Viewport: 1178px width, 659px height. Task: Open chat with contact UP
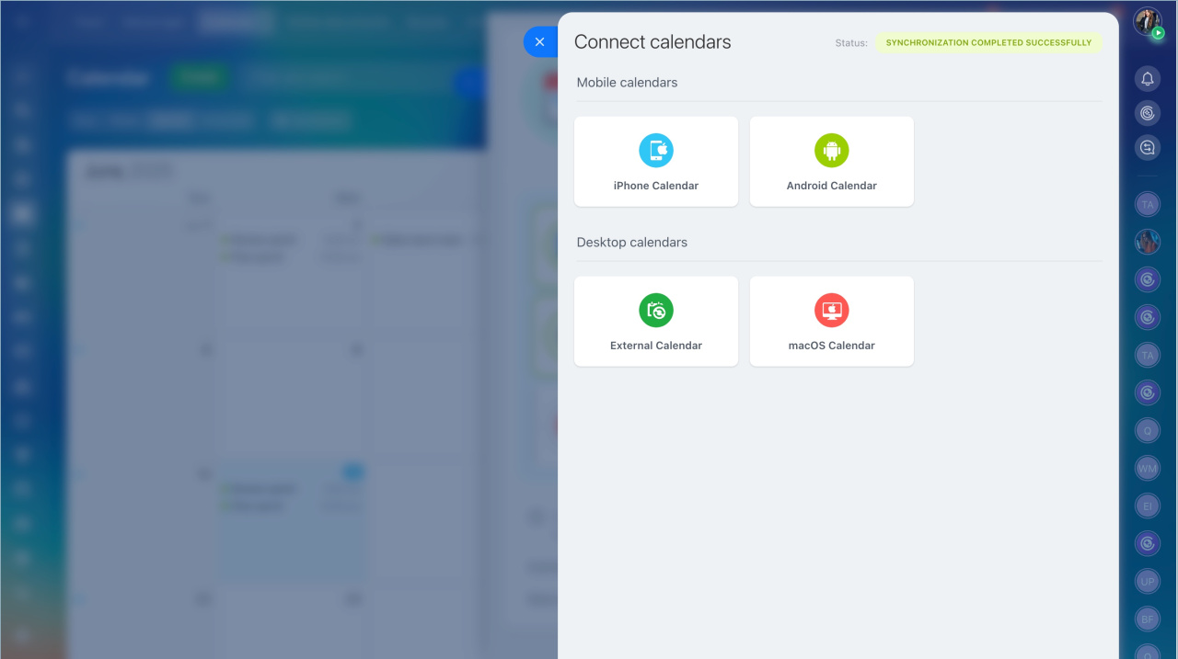(1148, 582)
